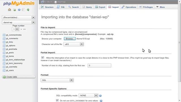Expand the More tab menu
The height and width of the screenshot is (102, 181).
160,7
